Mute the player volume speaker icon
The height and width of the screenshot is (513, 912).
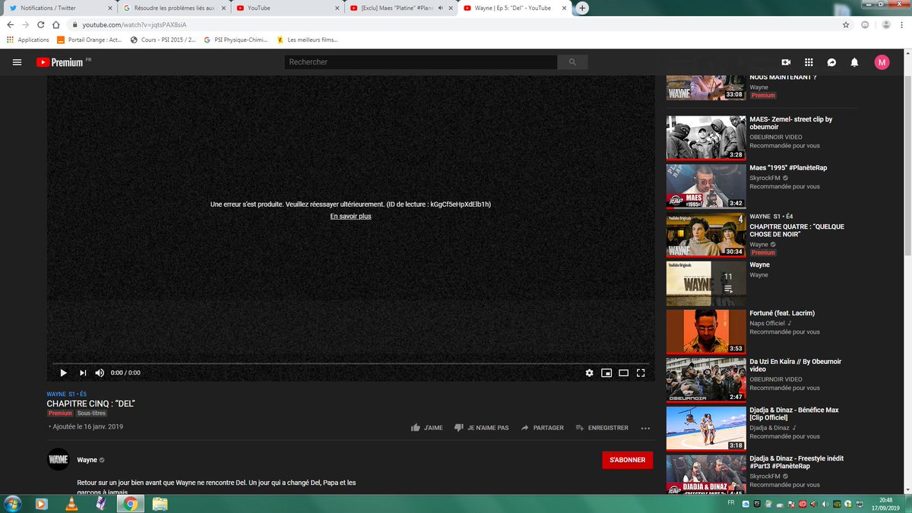[100, 372]
